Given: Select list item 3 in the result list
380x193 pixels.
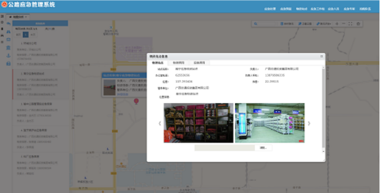Looking at the screenshot, I should tap(40, 112).
